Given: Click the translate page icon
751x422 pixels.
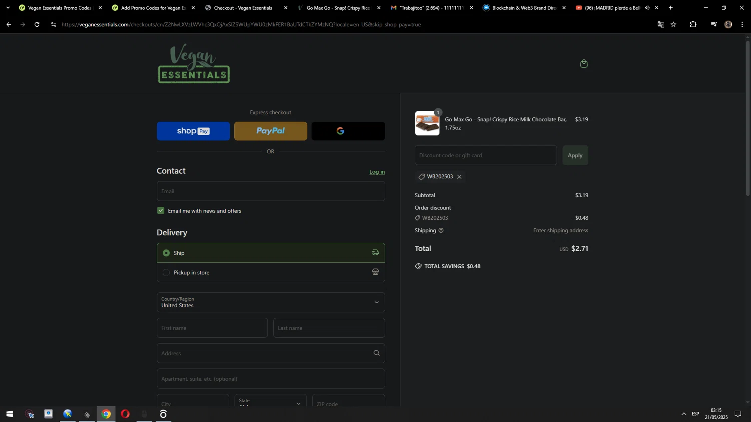Looking at the screenshot, I should point(661,24).
